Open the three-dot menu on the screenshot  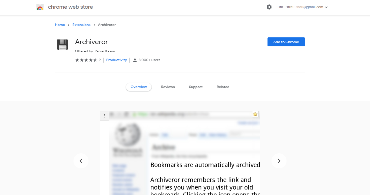[104, 116]
